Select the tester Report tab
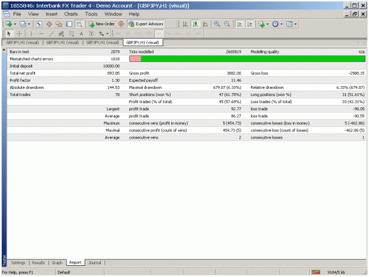 pyautogui.click(x=75, y=262)
